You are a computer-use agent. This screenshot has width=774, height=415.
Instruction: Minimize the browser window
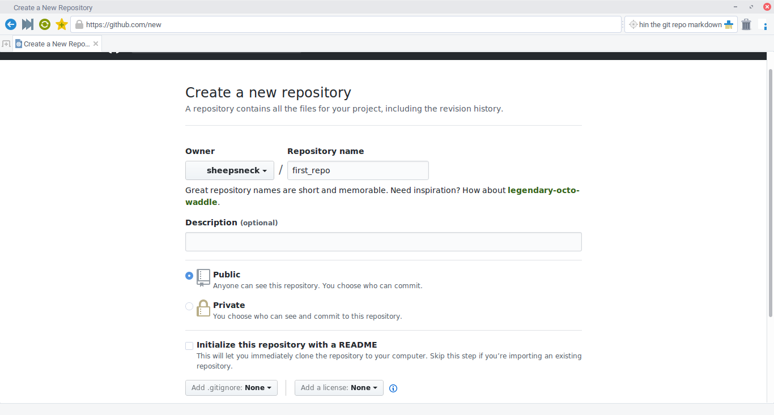tap(736, 7)
